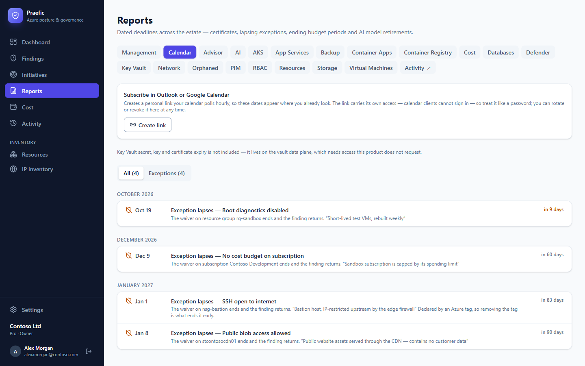585x366 pixels.
Task: Click the Cost wallet icon in sidebar
Action: pyautogui.click(x=13, y=107)
